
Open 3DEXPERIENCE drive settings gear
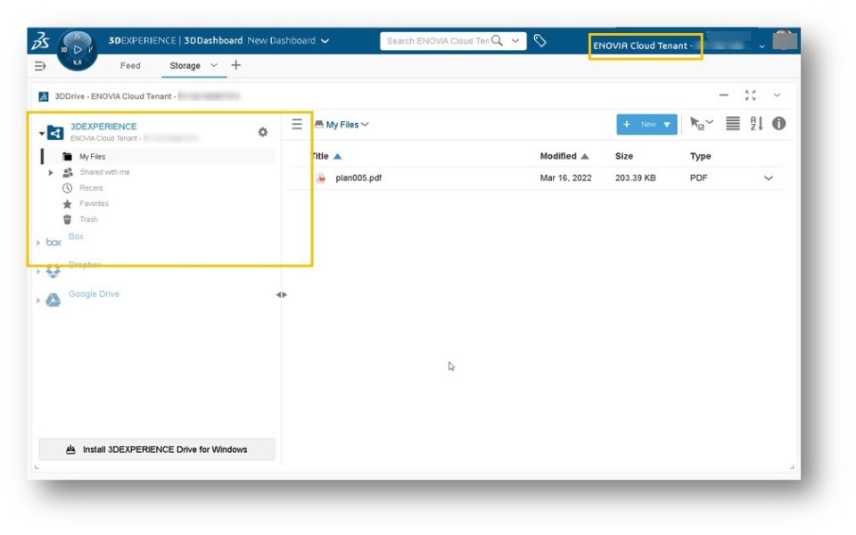click(x=262, y=132)
